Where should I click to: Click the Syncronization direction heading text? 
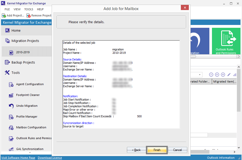coord(78,123)
